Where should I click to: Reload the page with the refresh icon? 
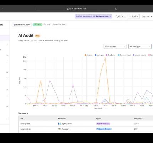pyautogui.click(x=116, y=9)
